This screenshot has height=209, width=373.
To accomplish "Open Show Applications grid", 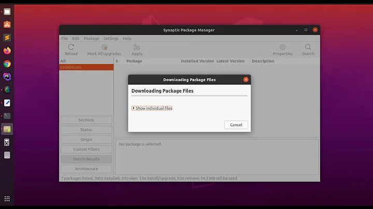I will pyautogui.click(x=7, y=199).
